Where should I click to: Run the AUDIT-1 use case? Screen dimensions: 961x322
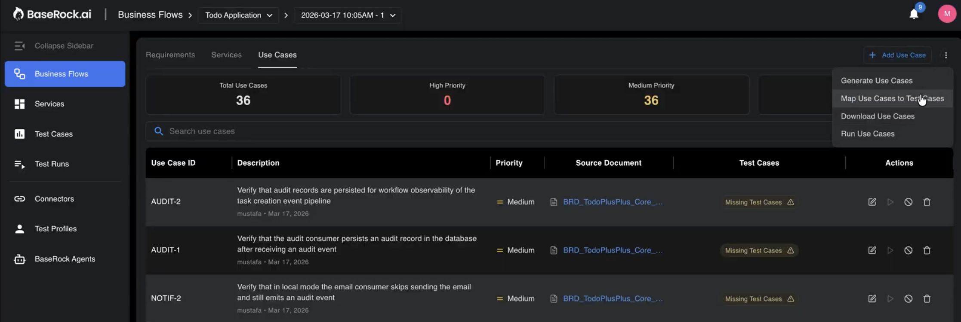click(890, 250)
